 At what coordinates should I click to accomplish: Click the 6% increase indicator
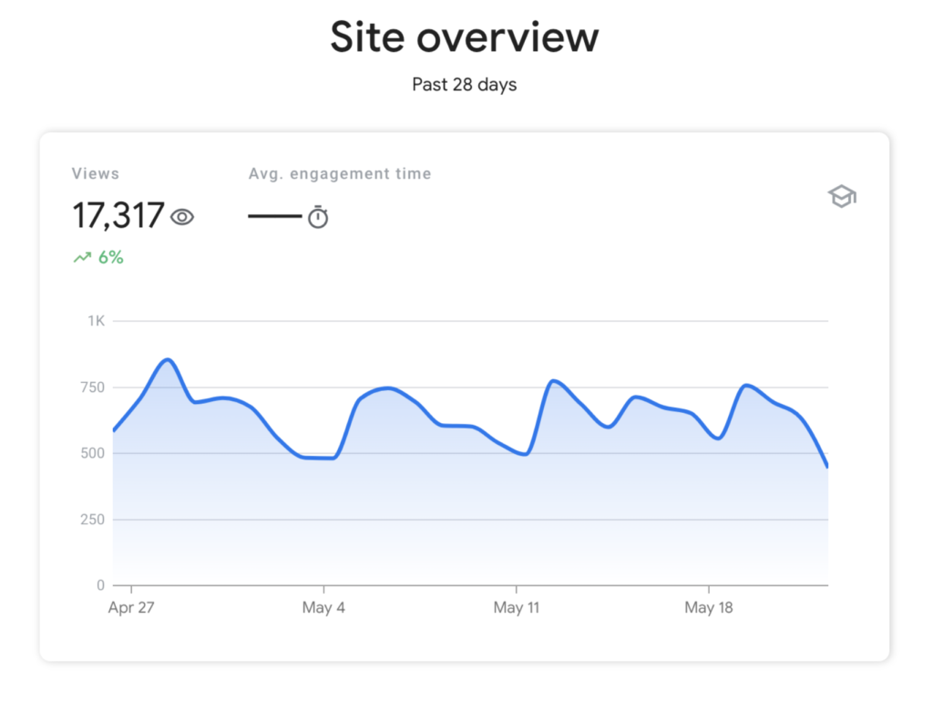(x=110, y=258)
